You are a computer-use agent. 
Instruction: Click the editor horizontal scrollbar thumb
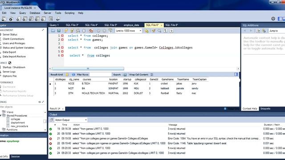[88, 69]
